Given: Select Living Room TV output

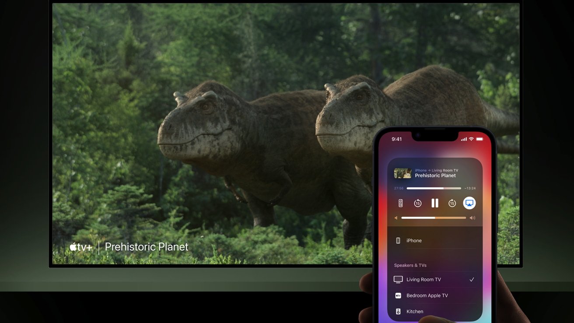Looking at the screenshot, I should [x=423, y=280].
